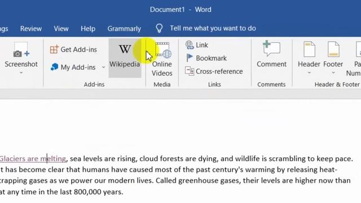Click the Media group label
The image size is (361, 203).
(x=162, y=85)
